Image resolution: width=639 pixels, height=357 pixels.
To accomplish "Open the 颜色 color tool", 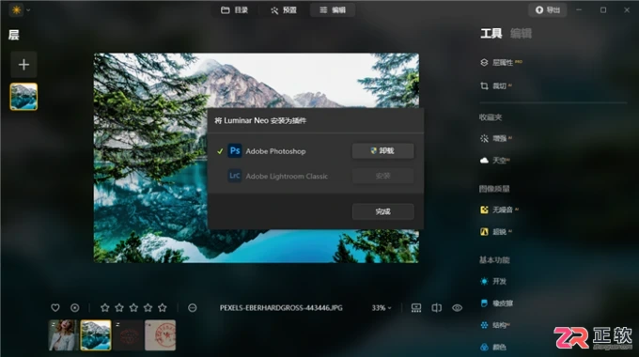I will [493, 348].
